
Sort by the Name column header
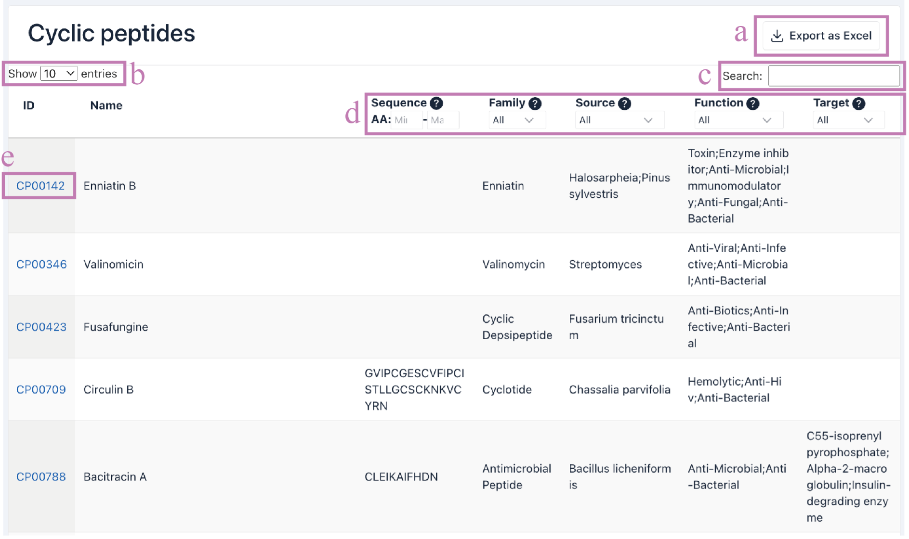pos(106,105)
